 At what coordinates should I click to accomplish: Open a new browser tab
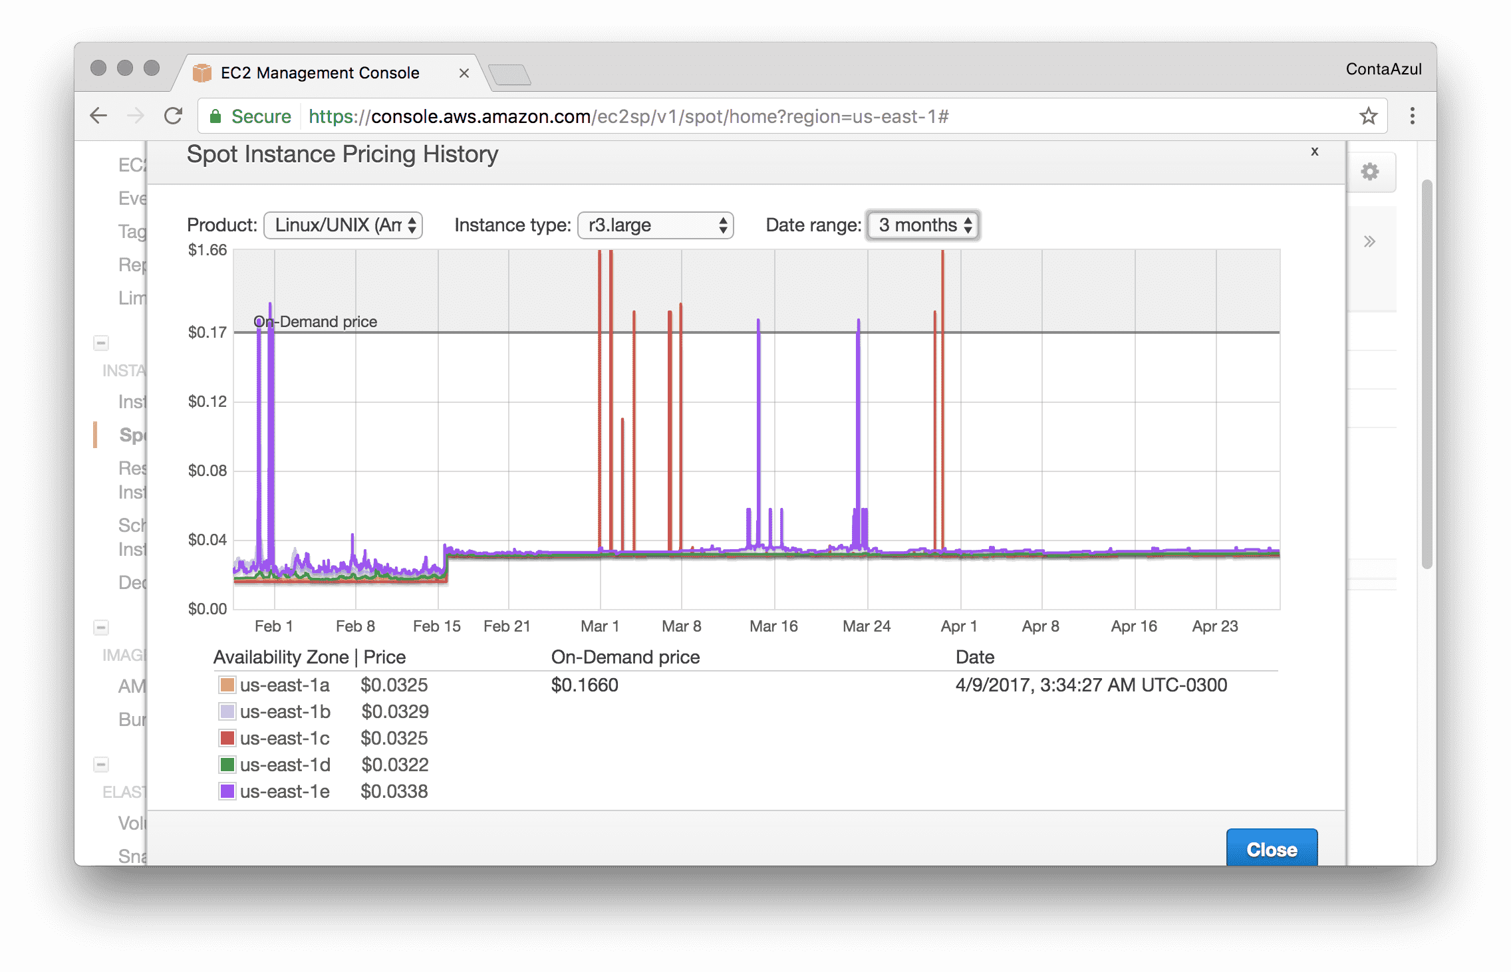pyautogui.click(x=511, y=74)
